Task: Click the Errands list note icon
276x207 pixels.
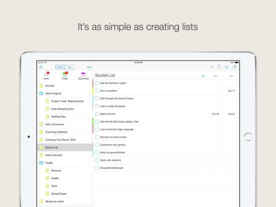Action: [41, 85]
